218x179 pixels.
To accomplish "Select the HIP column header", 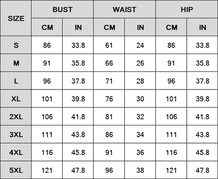I will 187,9.
